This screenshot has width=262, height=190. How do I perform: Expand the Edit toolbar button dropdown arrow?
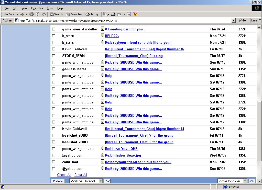coord(124,14)
